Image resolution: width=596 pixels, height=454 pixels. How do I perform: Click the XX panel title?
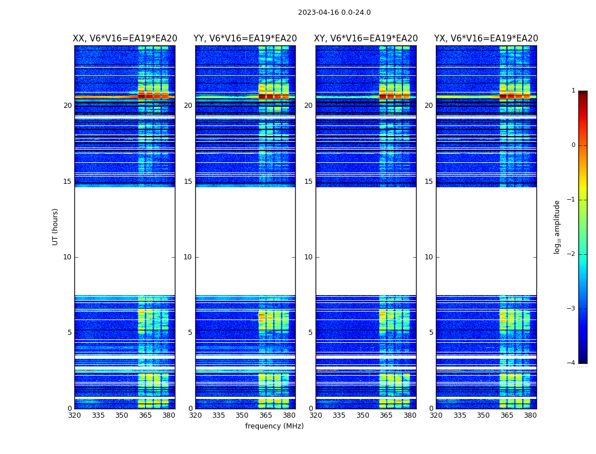point(125,39)
